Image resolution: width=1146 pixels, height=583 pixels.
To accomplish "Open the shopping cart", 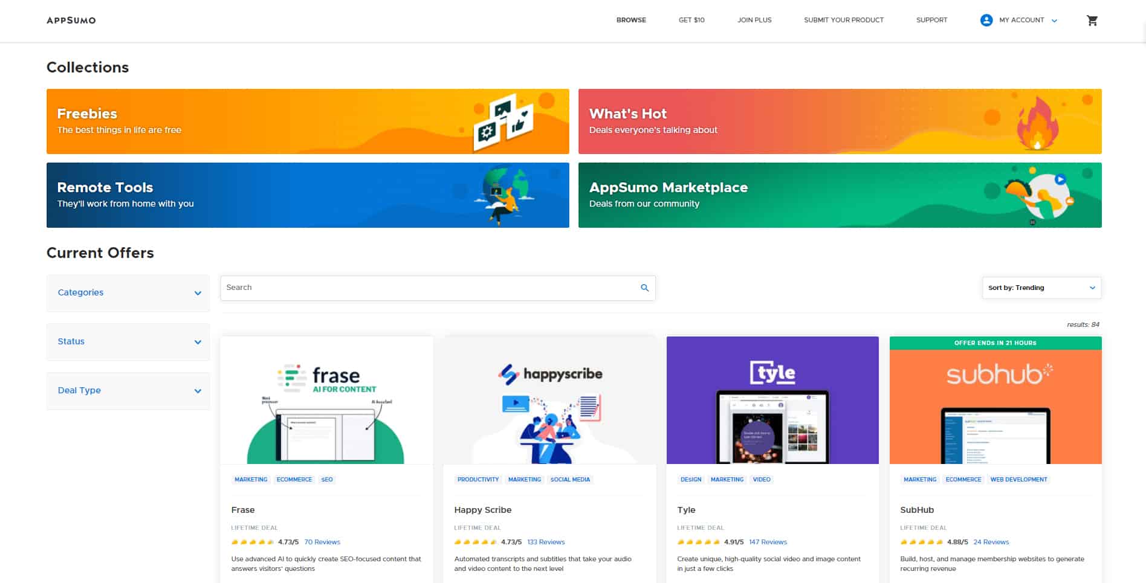I will 1092,20.
